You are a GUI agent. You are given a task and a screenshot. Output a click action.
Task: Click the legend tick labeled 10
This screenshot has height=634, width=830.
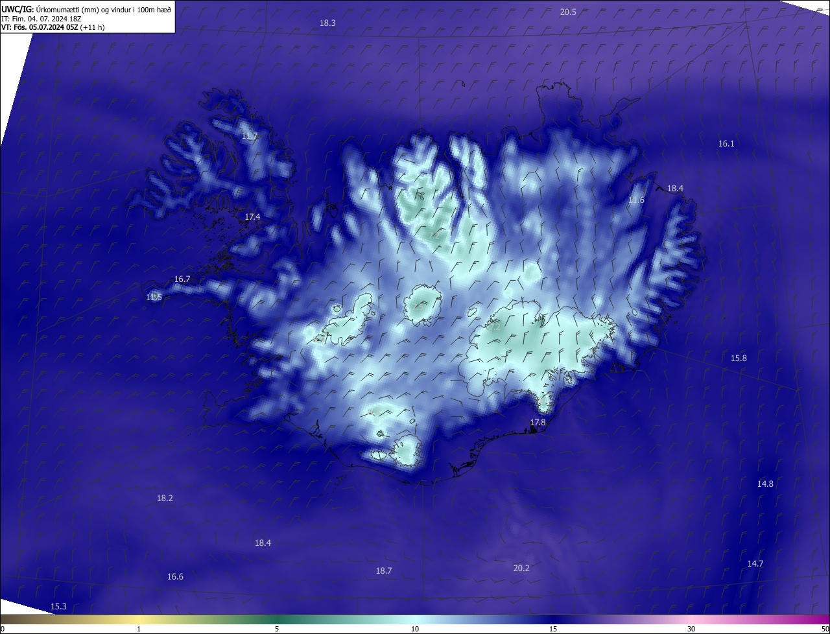(415, 629)
